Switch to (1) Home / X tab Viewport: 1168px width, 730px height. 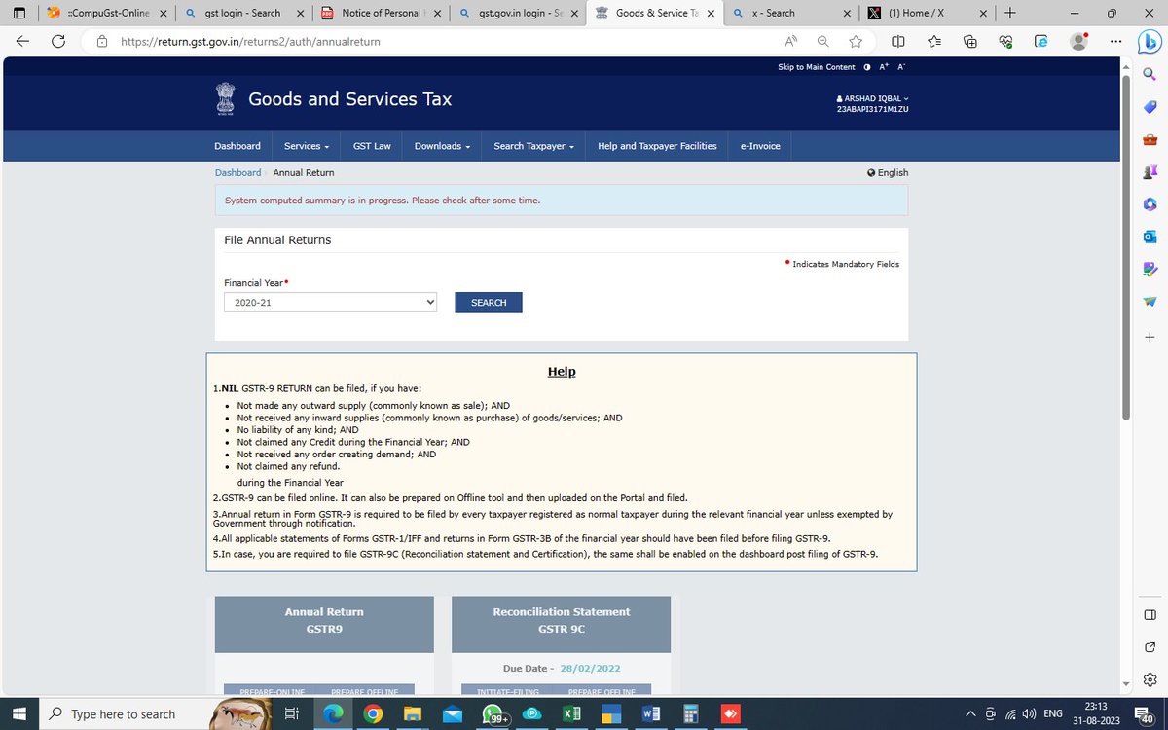(925, 13)
